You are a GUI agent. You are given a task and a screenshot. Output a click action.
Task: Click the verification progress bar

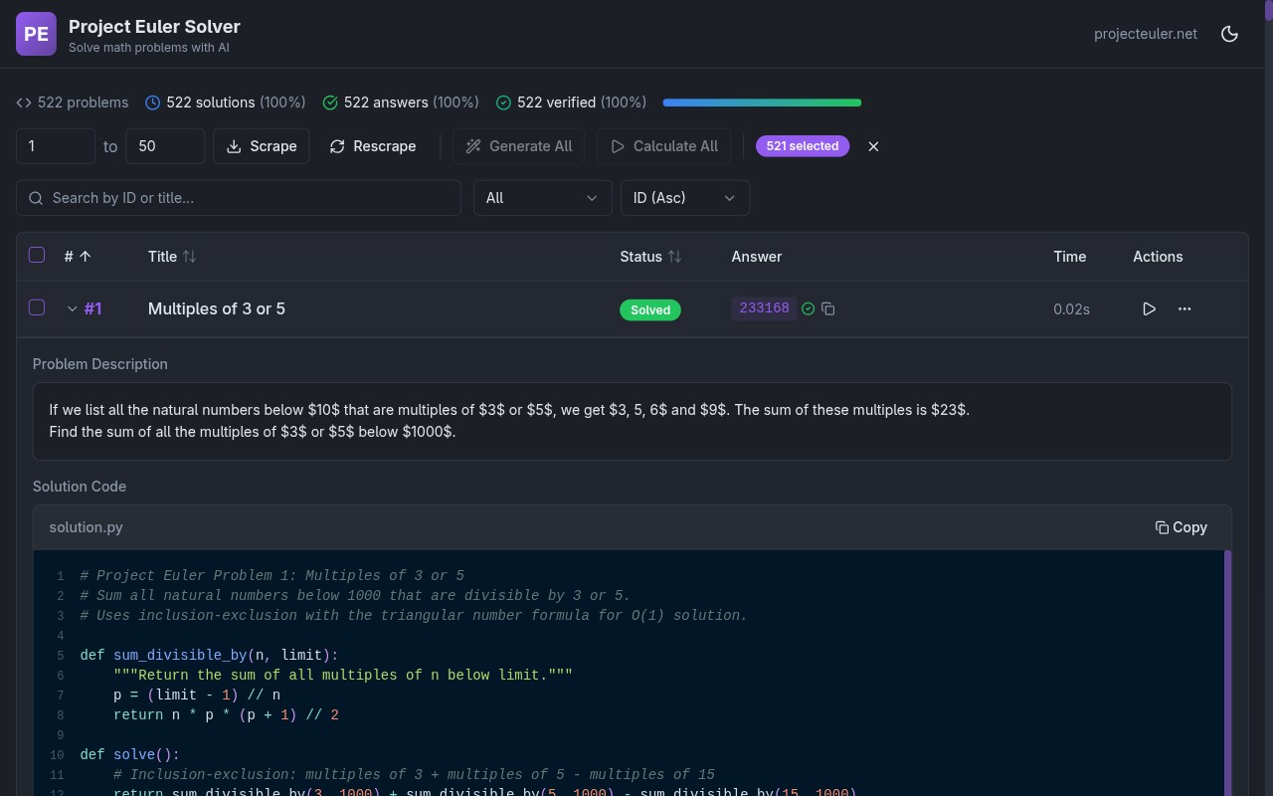coord(762,102)
